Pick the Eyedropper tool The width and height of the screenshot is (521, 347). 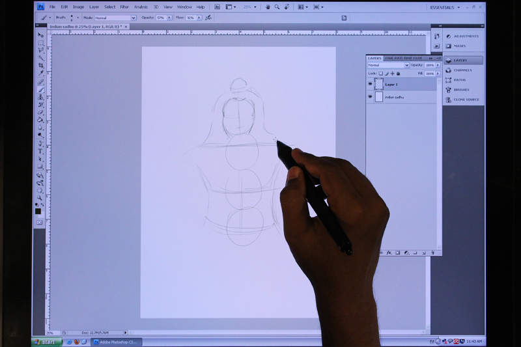click(40, 73)
